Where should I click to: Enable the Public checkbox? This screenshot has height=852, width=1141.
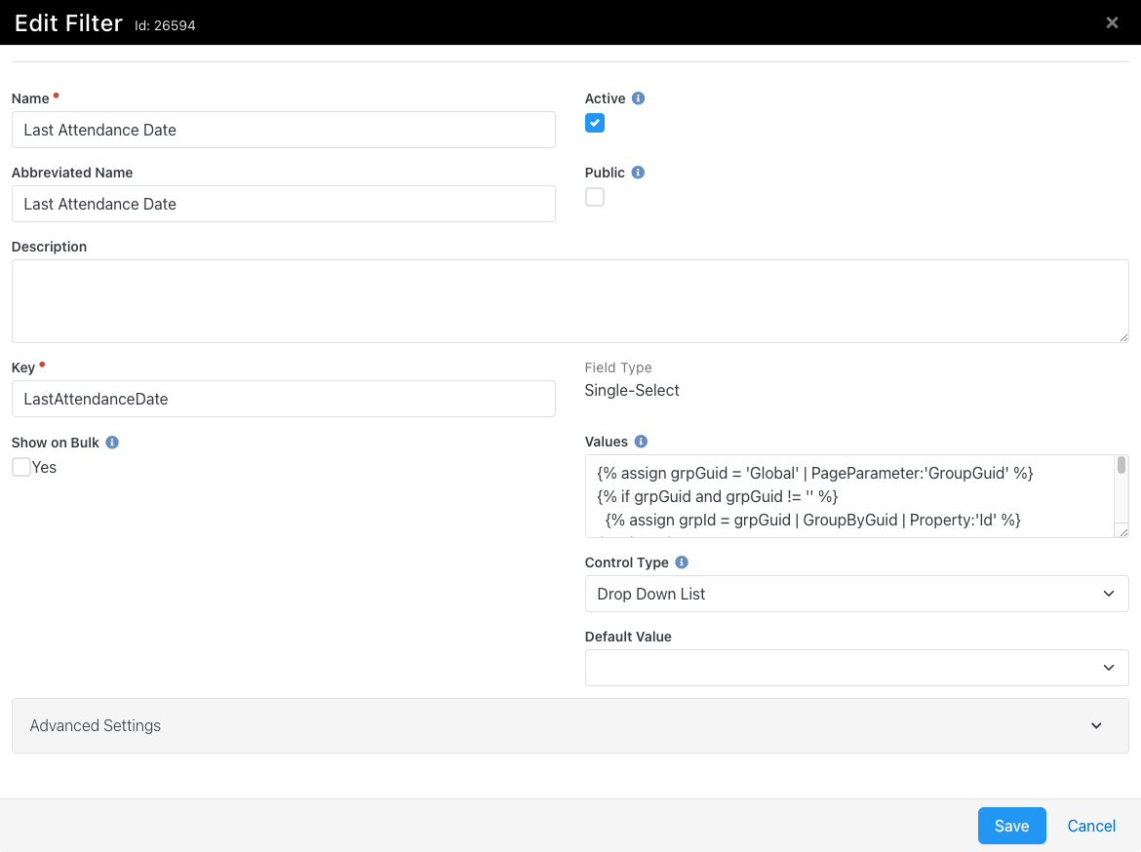point(595,197)
